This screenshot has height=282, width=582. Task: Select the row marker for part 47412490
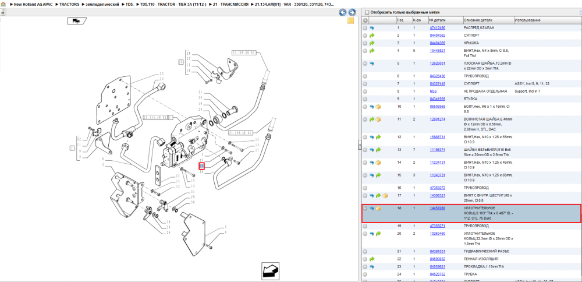coord(365,28)
